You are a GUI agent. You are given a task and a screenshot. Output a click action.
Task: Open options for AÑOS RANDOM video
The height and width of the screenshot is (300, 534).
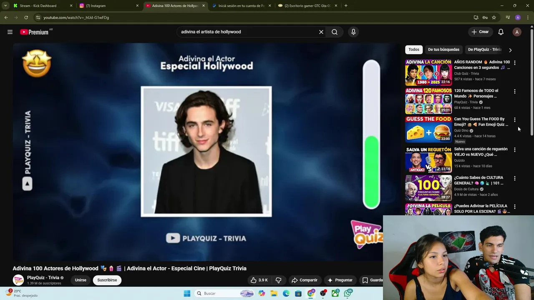pos(514,62)
